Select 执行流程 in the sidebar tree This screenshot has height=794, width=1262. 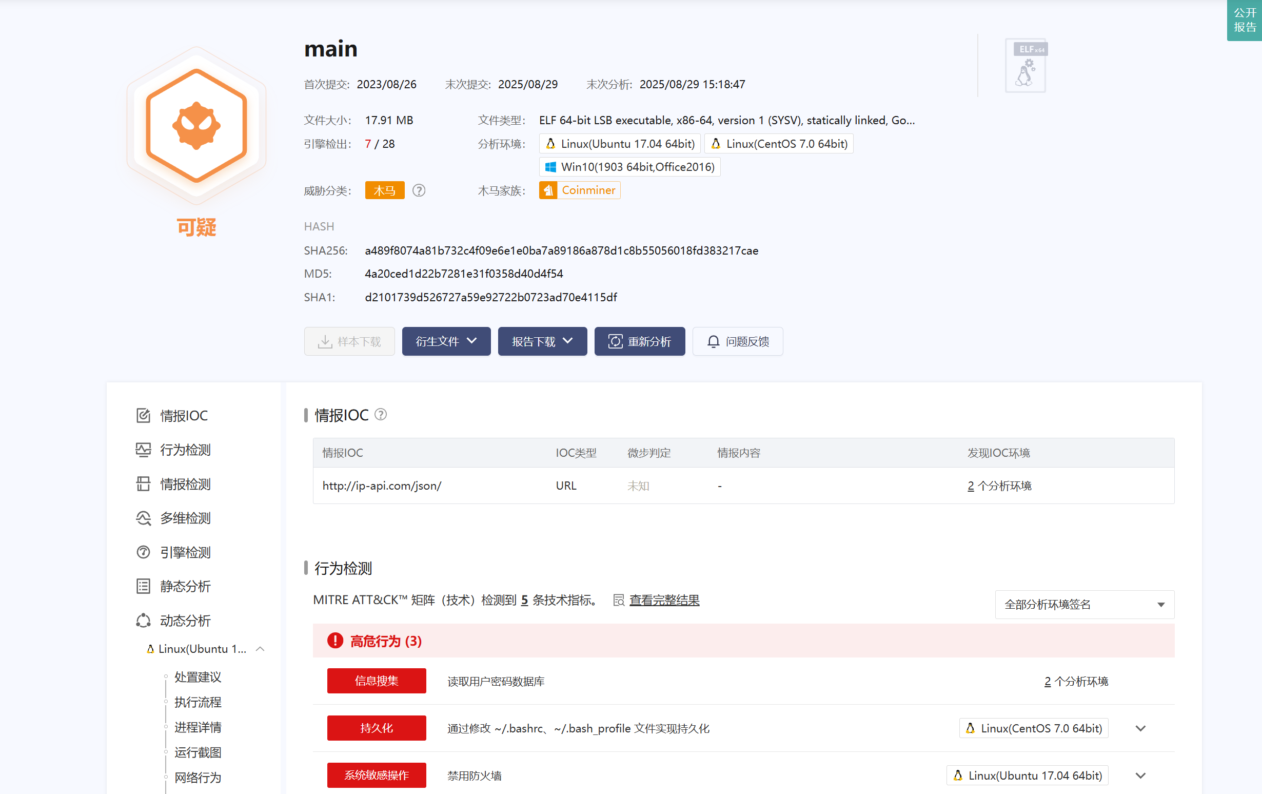pos(198,702)
